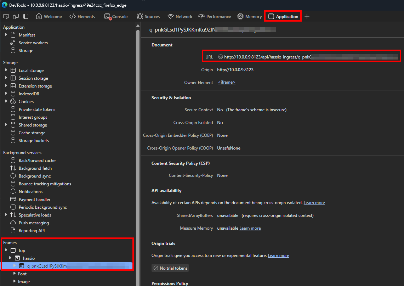Click the Notifications bell icon
Viewport: 404px width, 286px height.
pyautogui.click(x=13, y=192)
